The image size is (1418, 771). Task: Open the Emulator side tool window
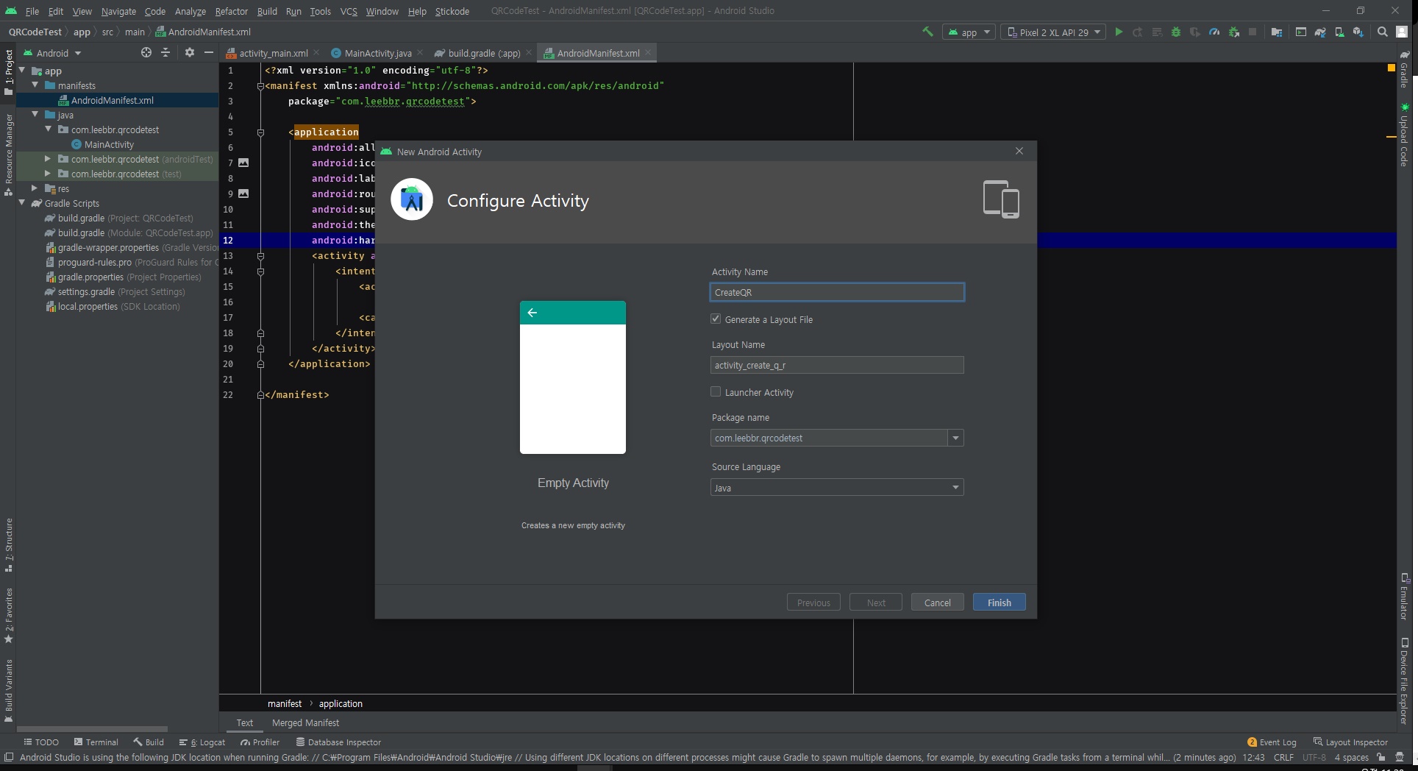pyautogui.click(x=1404, y=597)
